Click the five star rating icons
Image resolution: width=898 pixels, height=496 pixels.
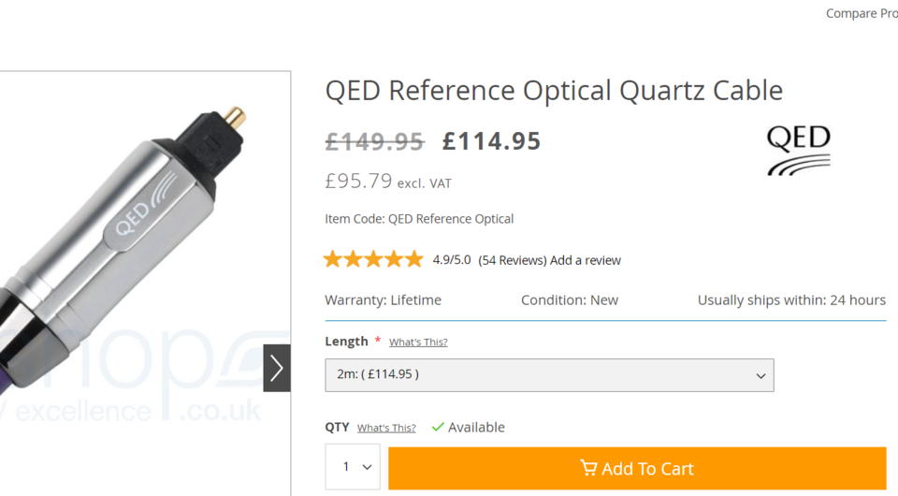373,260
